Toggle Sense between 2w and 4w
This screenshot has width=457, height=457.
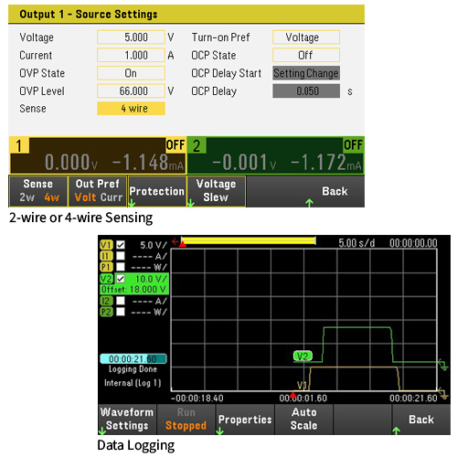pos(38,191)
